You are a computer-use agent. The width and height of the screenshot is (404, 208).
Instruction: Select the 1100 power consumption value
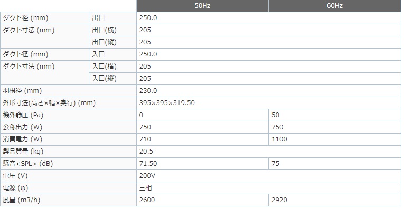[x=279, y=139]
